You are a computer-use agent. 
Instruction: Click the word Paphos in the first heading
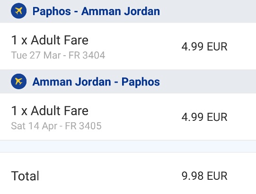[x=52, y=12]
